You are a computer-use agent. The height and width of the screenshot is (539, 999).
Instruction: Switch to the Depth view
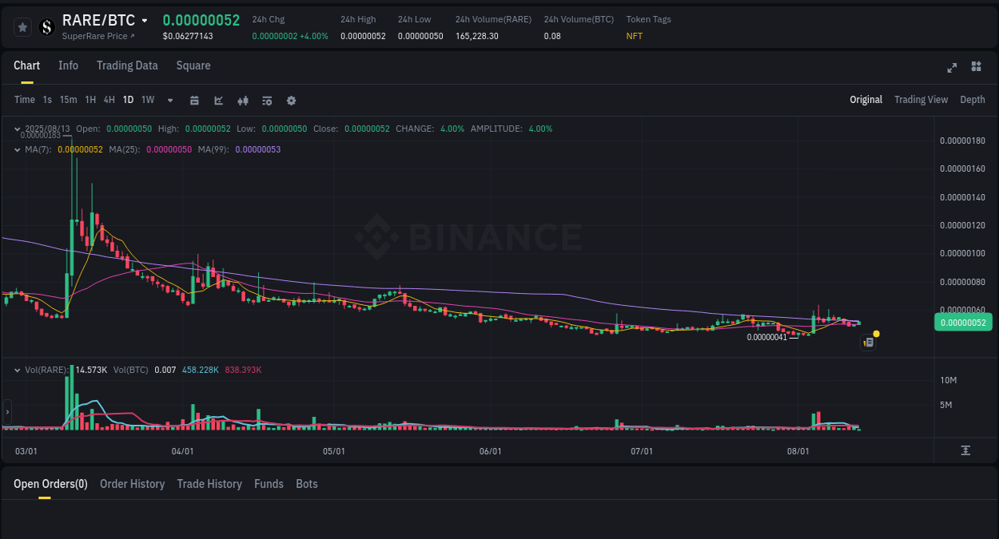click(973, 100)
